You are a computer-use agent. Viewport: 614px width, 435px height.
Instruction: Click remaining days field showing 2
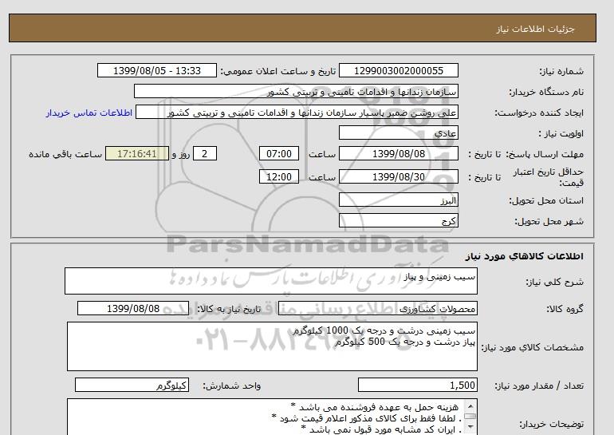[x=204, y=153]
